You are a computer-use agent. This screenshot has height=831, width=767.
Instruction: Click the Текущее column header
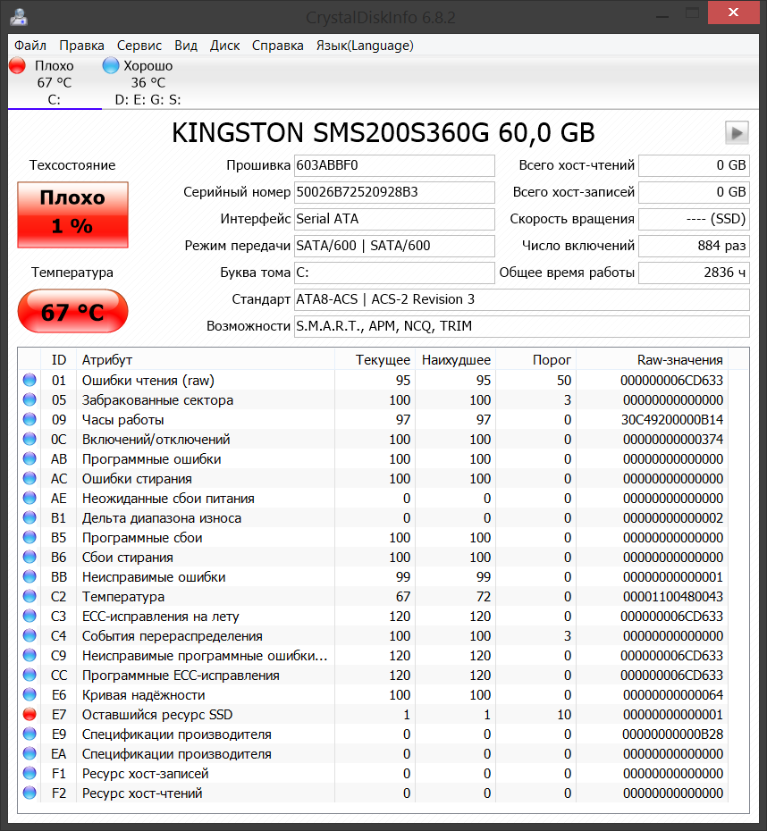[x=375, y=360]
